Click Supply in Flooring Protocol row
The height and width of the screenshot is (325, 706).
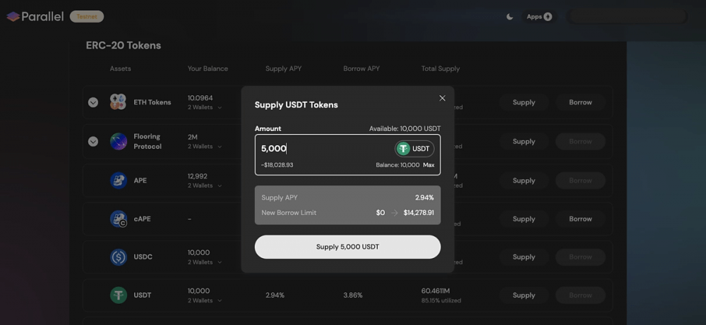(x=524, y=142)
